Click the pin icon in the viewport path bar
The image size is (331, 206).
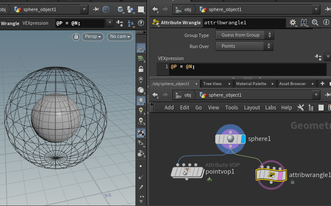pos(96,9)
